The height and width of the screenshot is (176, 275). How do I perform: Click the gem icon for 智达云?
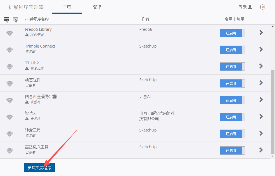click(10, 117)
